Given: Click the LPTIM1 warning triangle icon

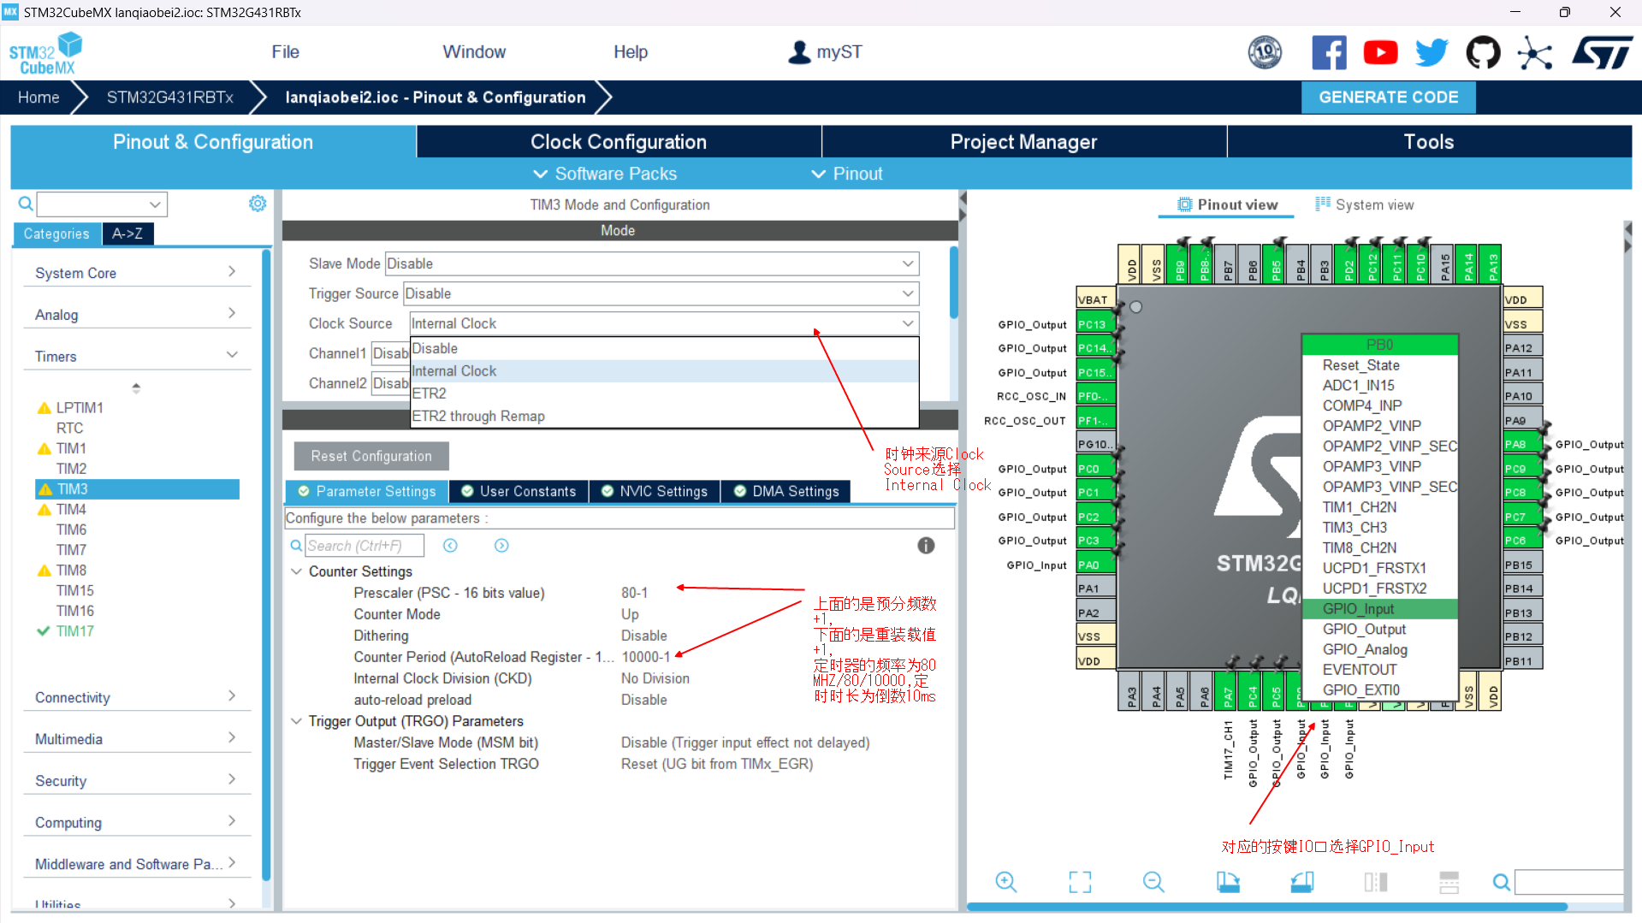Looking at the screenshot, I should 44,408.
